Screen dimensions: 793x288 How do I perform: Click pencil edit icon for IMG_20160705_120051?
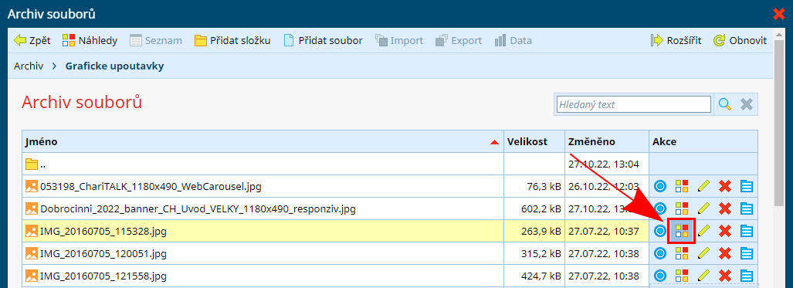pyautogui.click(x=703, y=253)
